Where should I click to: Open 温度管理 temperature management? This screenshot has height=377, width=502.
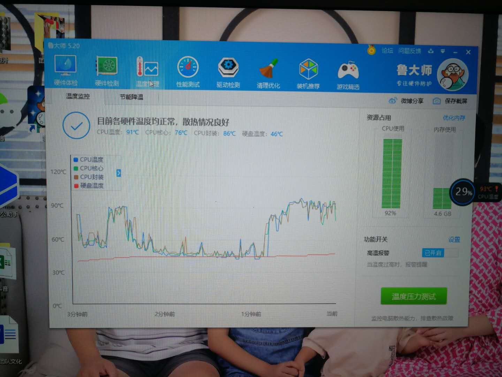[147, 72]
